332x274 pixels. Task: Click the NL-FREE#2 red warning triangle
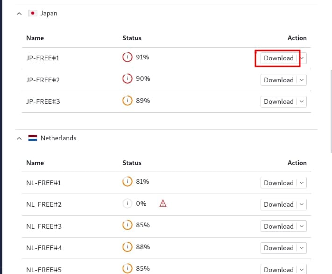163,203
